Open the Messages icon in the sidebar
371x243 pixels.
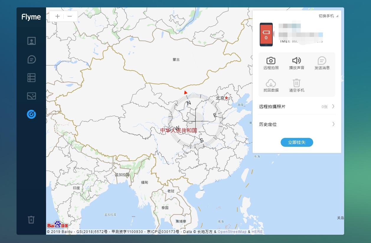(x=31, y=59)
